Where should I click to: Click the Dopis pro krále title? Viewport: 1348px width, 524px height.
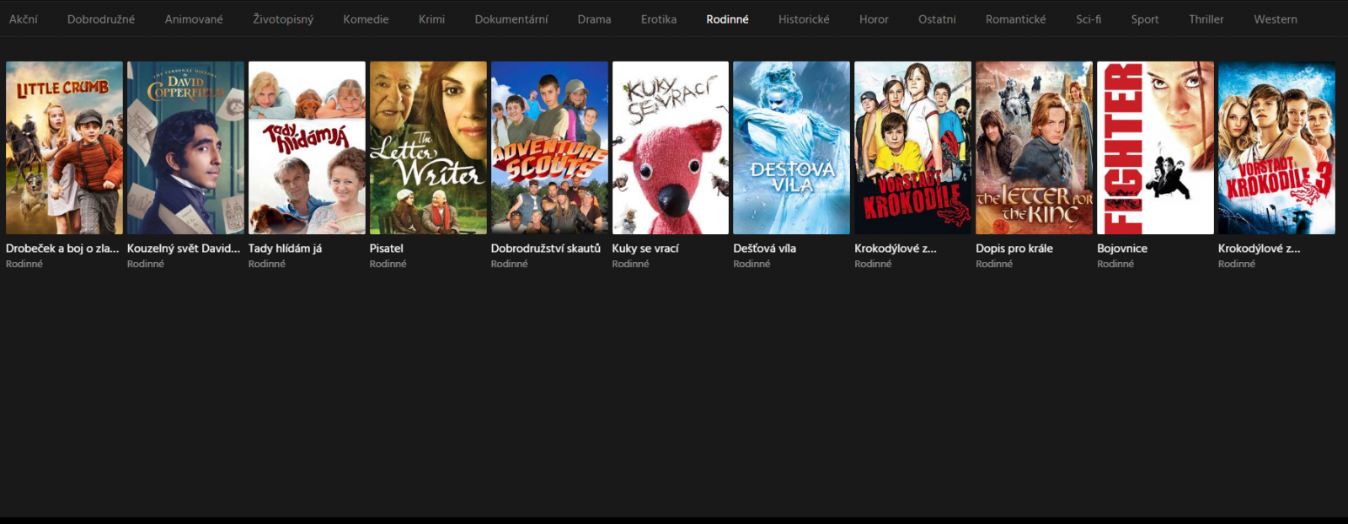(x=1014, y=249)
